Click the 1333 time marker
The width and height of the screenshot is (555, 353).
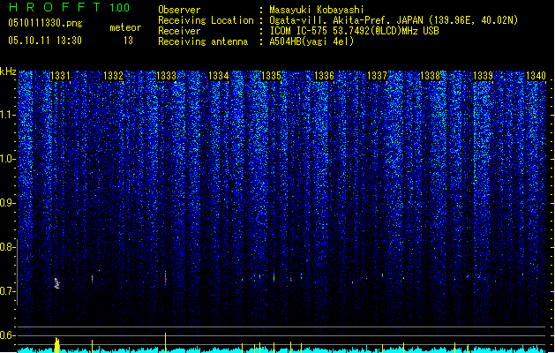tap(166, 76)
